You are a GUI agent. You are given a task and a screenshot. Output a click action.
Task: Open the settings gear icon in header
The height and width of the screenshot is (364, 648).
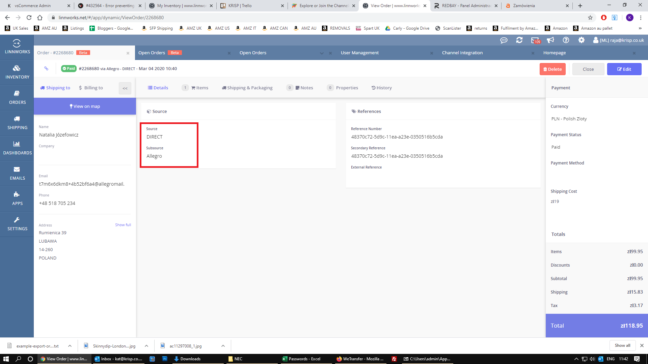[x=581, y=40]
